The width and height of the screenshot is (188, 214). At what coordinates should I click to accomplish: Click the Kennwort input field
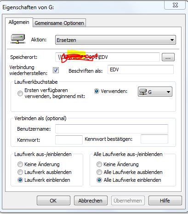tap(69, 140)
